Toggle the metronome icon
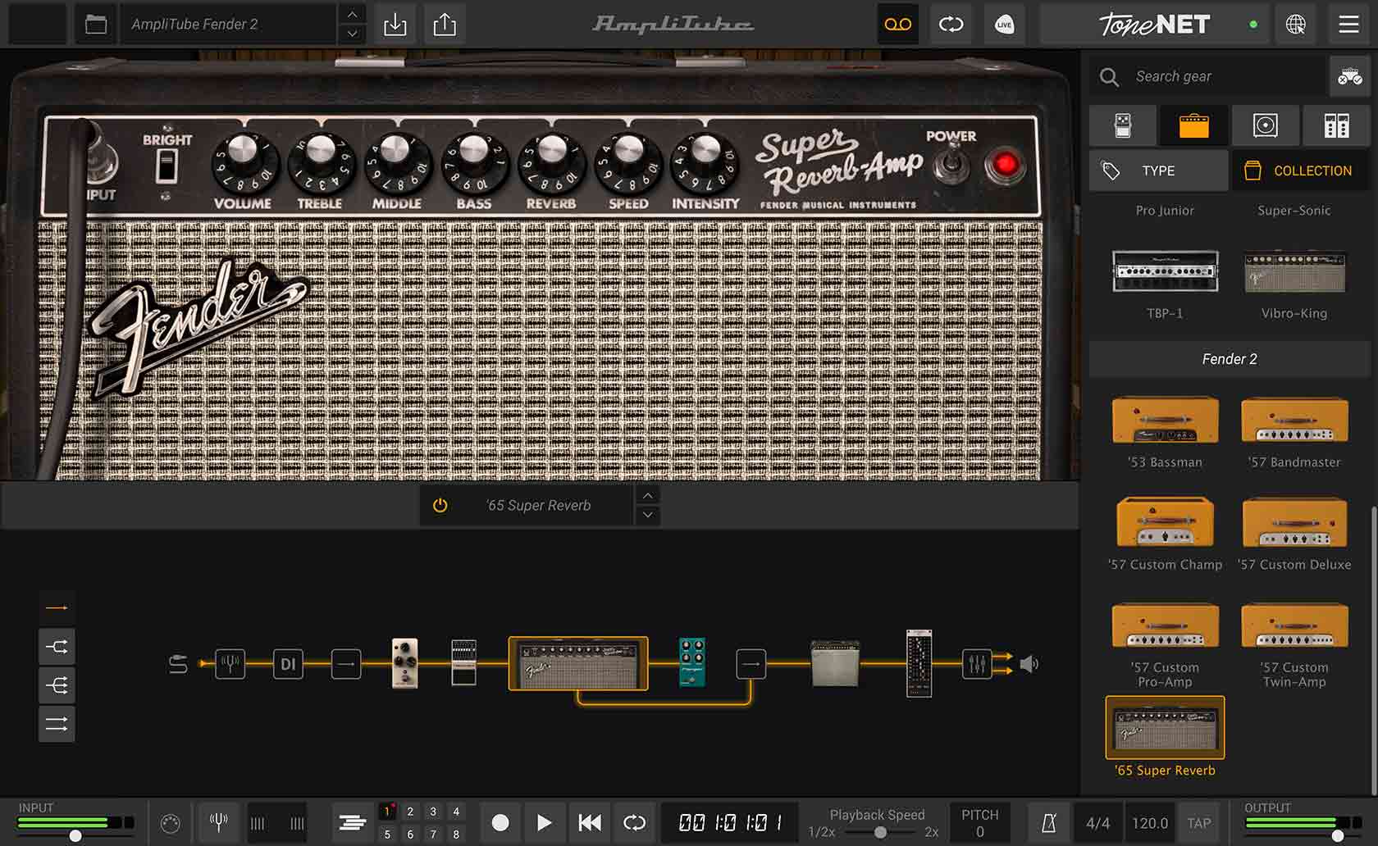This screenshot has width=1378, height=846. point(1048,823)
